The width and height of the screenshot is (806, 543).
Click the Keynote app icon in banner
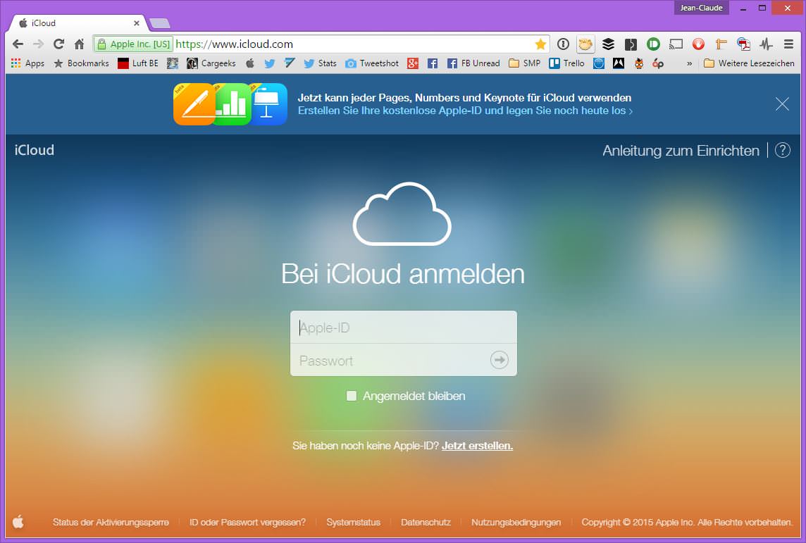[x=269, y=104]
